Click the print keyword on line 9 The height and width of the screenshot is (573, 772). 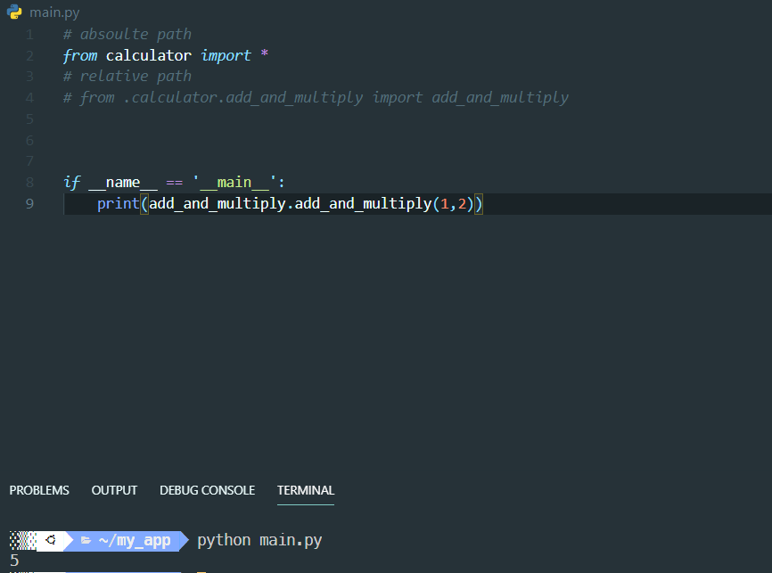pyautogui.click(x=117, y=203)
